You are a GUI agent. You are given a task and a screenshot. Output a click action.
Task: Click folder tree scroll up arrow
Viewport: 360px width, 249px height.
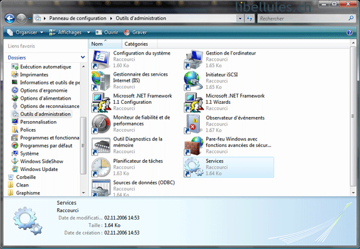pos(83,67)
